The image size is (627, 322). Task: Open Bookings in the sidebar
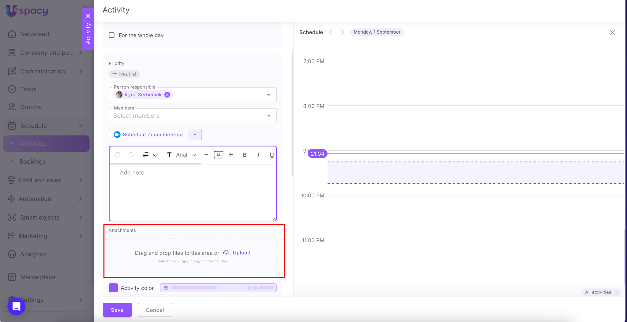pyautogui.click(x=32, y=161)
